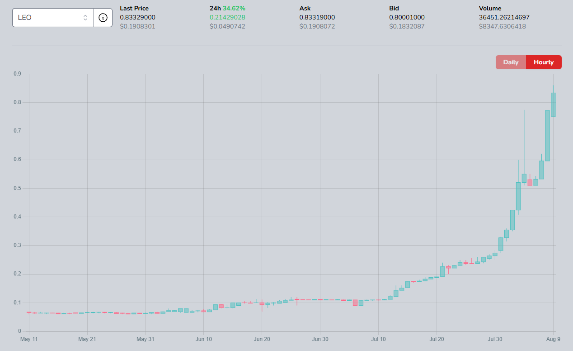Click the Volume USD value $8347.6306418

click(503, 26)
